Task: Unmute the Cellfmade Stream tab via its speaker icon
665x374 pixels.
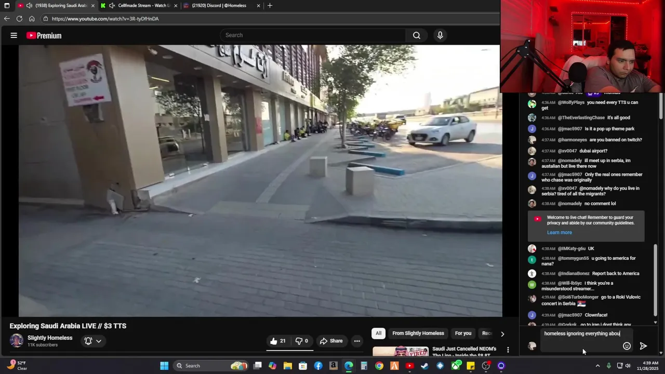Action: coord(112,6)
